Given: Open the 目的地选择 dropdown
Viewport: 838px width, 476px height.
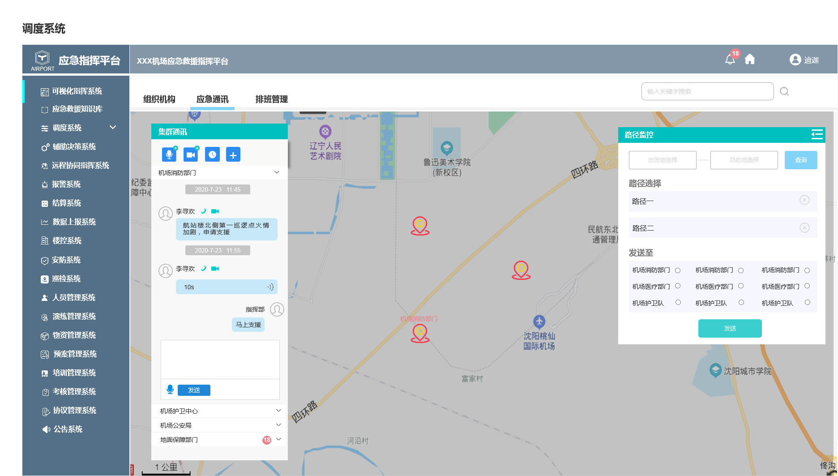Looking at the screenshot, I should [x=744, y=160].
